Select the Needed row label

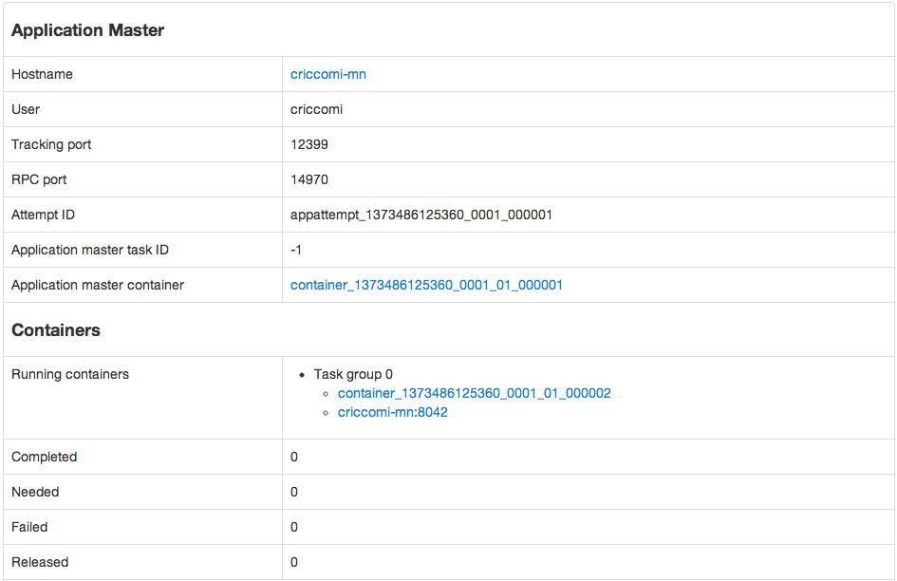pyautogui.click(x=35, y=492)
